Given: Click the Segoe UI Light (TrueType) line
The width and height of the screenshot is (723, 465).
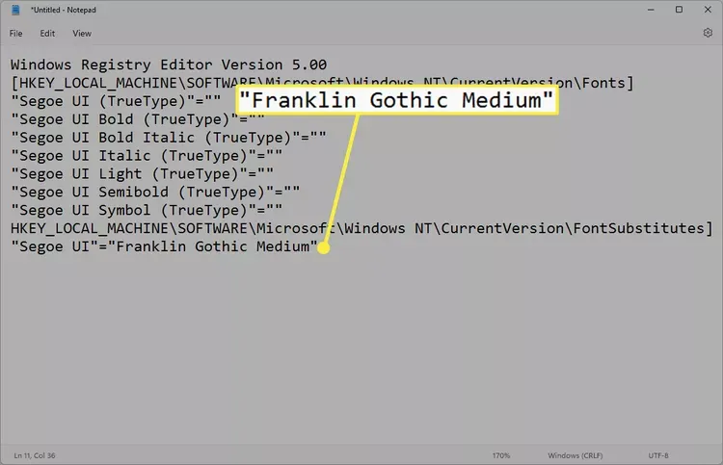Looking at the screenshot, I should [x=145, y=173].
